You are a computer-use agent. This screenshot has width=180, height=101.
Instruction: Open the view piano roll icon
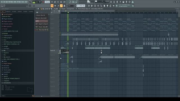tap(92, 6)
